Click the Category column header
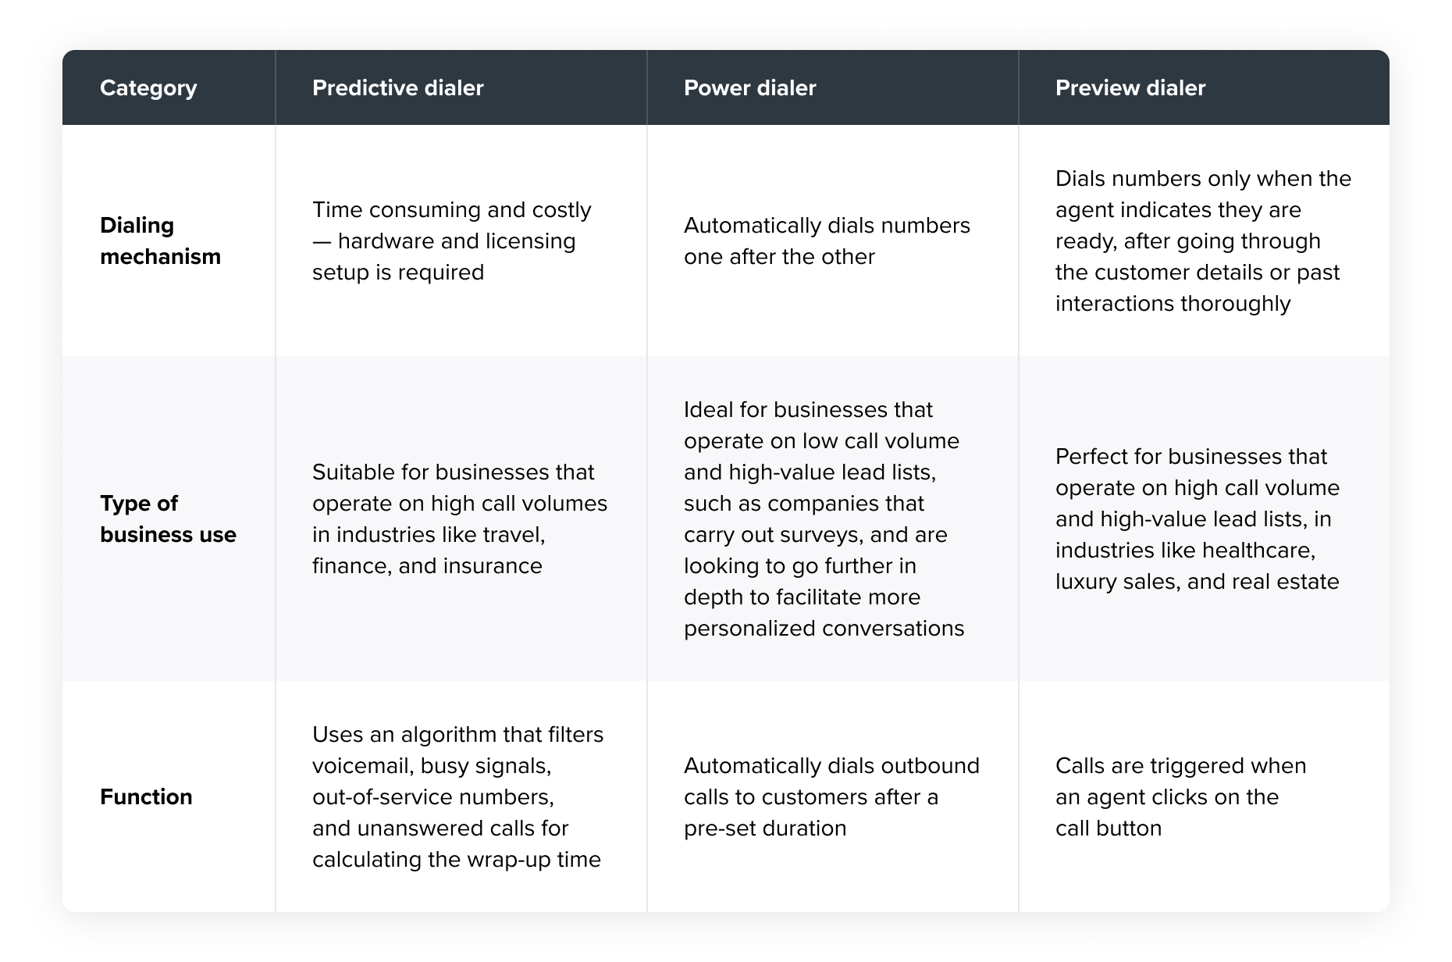1452x962 pixels. [148, 87]
